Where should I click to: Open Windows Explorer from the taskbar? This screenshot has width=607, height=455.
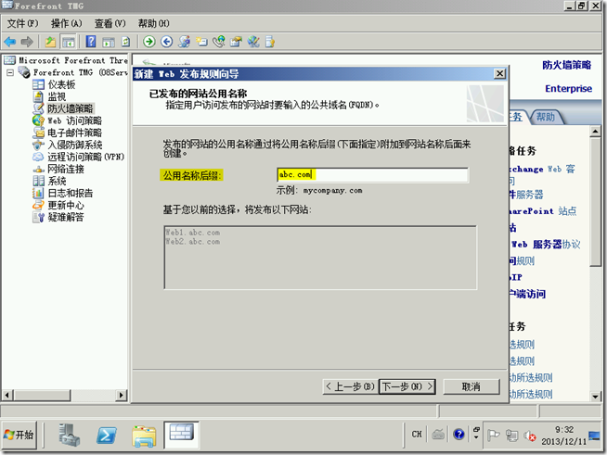pos(144,436)
